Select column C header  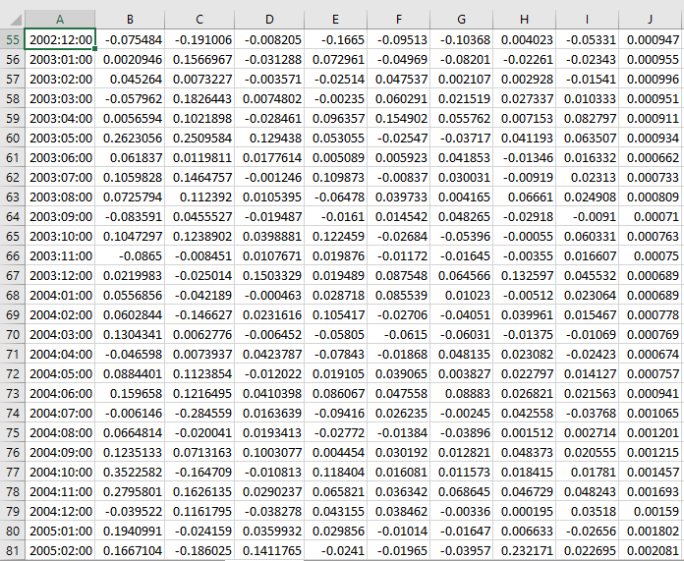coord(199,20)
